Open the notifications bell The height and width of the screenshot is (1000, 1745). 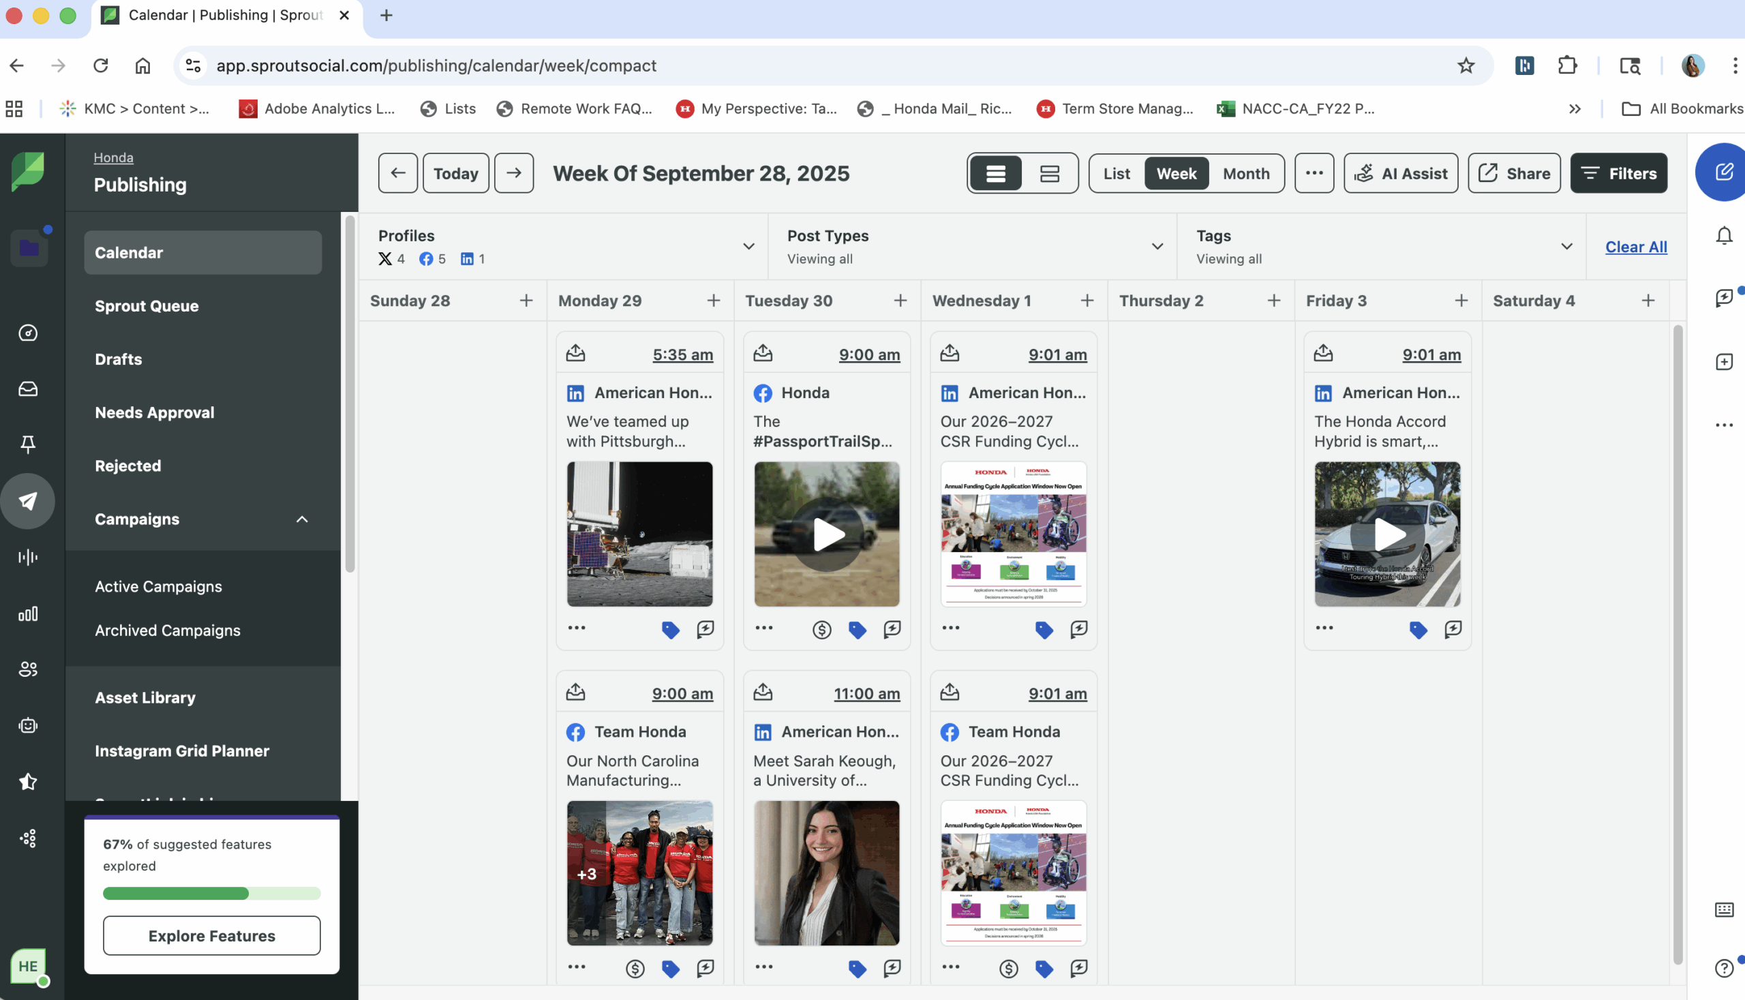tap(1725, 236)
